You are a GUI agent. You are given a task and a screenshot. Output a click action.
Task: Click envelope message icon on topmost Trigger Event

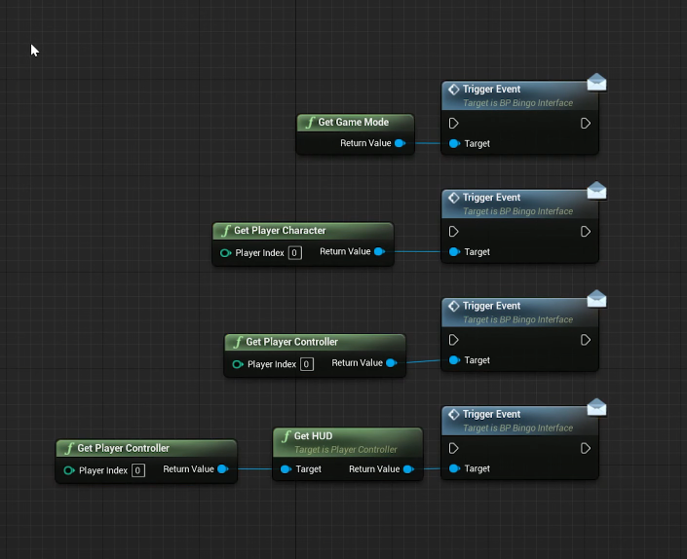[x=596, y=83]
